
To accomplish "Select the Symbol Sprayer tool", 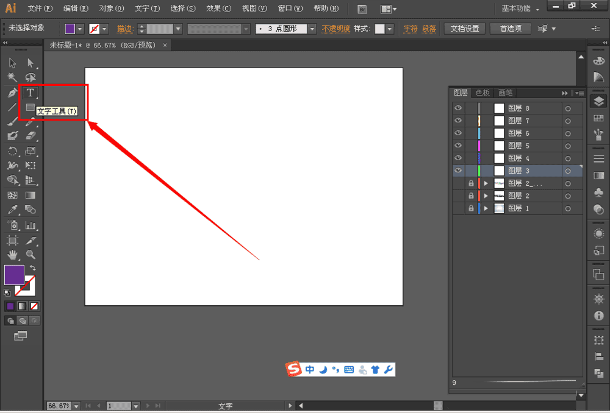I will 12,225.
